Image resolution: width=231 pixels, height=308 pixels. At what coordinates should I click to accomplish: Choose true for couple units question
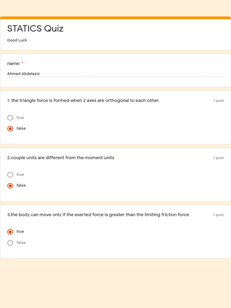tap(10, 175)
